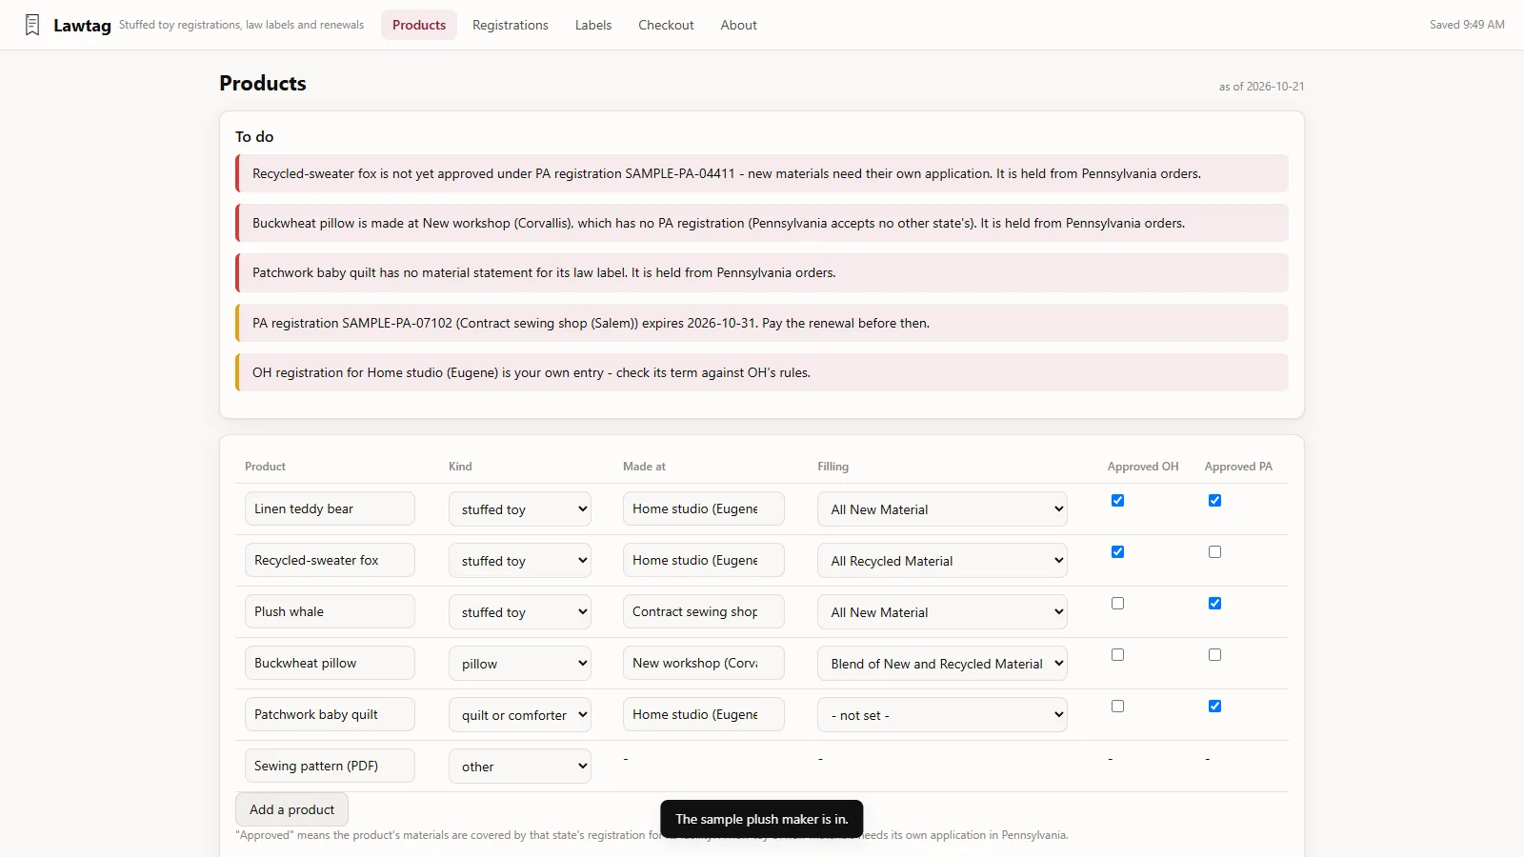Set Filling for Patchwork baby quilt
1524x857 pixels.
(x=942, y=715)
